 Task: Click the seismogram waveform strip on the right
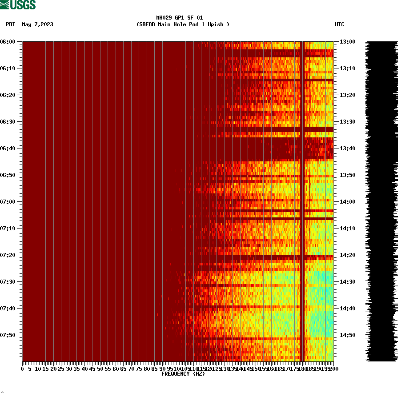pyautogui.click(x=380, y=200)
